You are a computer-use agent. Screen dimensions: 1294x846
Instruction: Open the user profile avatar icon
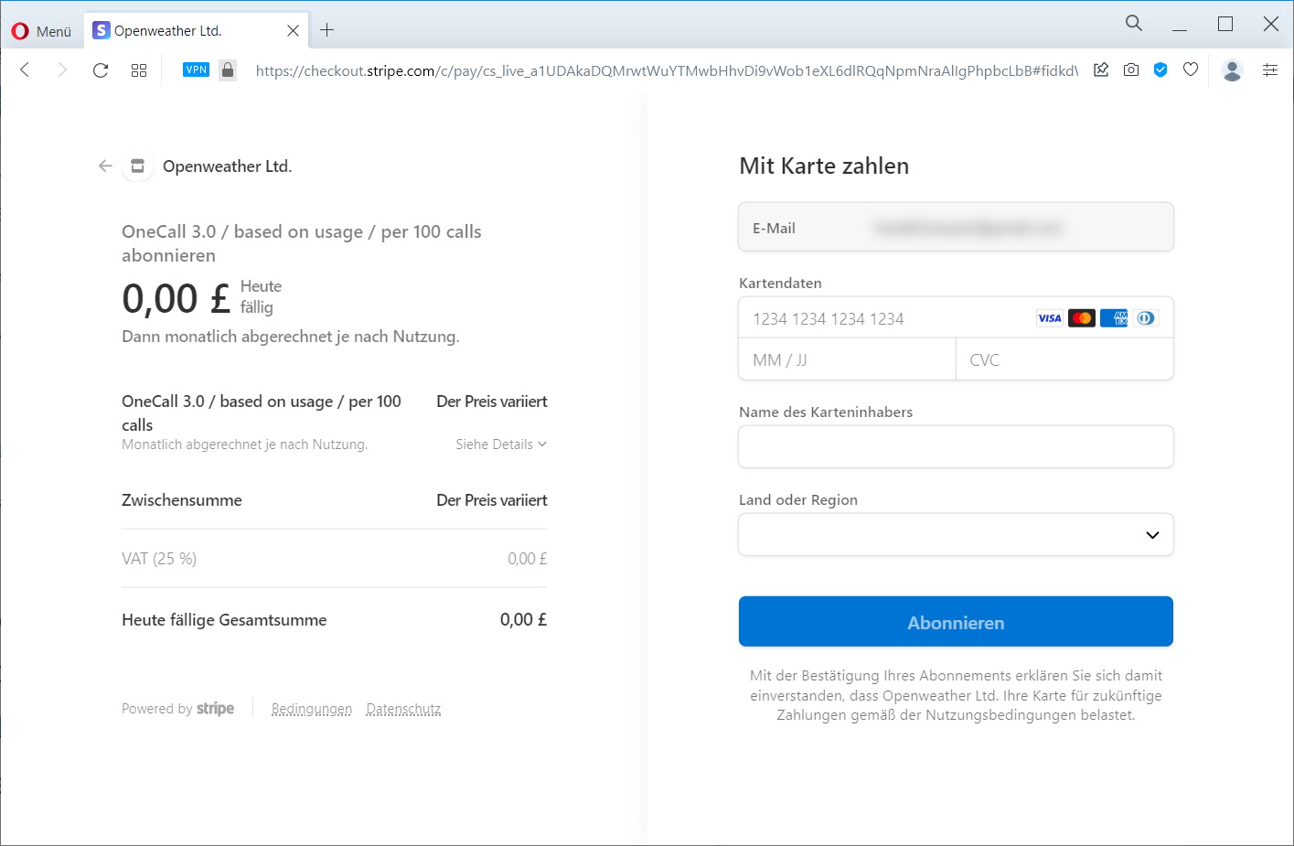pos(1233,70)
